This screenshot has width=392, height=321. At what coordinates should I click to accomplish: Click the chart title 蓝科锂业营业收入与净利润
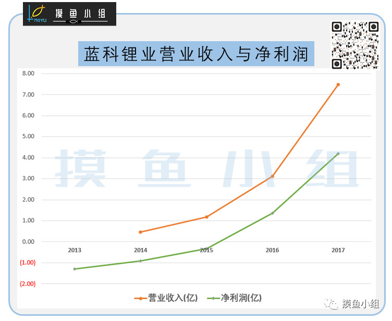(x=196, y=54)
